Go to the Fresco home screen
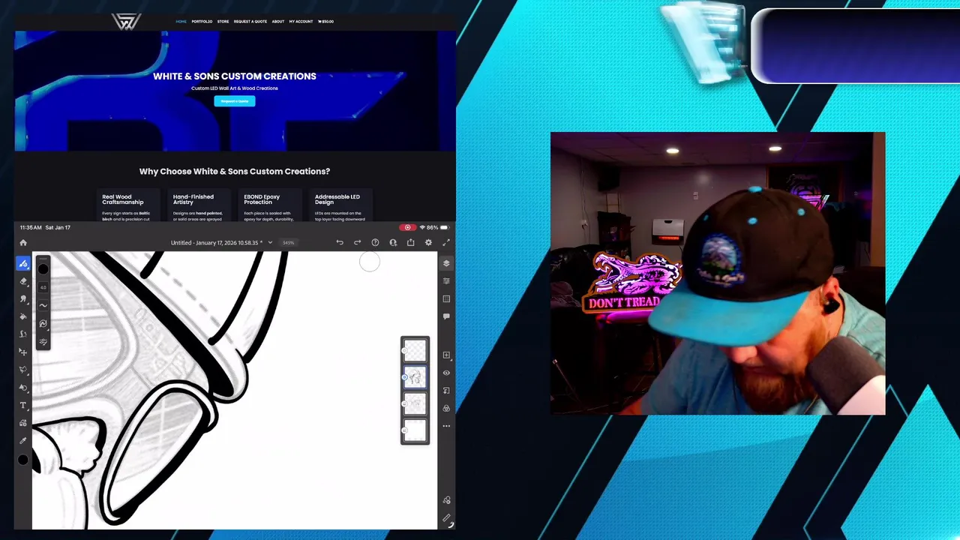 click(x=23, y=242)
